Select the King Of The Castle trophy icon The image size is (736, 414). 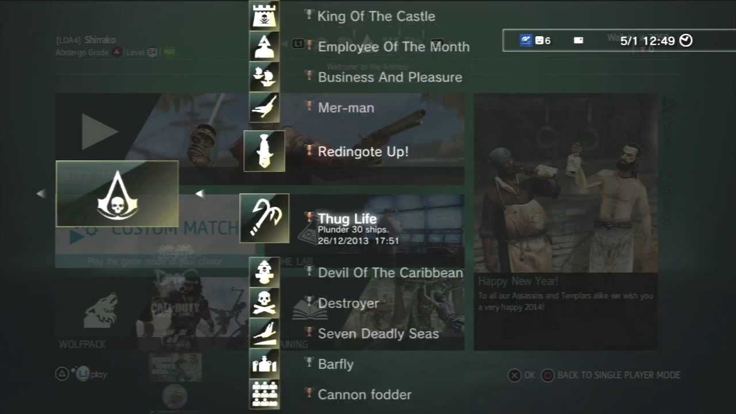click(x=264, y=16)
